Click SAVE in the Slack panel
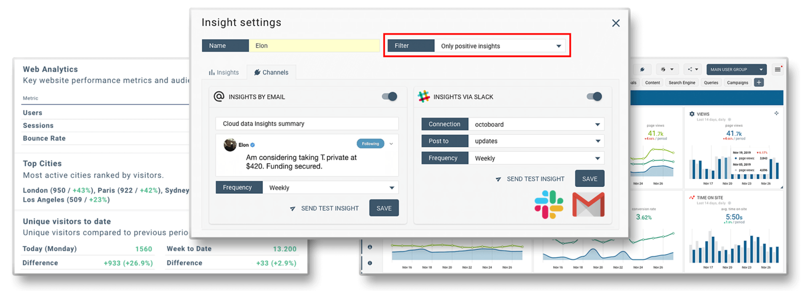 (x=590, y=179)
